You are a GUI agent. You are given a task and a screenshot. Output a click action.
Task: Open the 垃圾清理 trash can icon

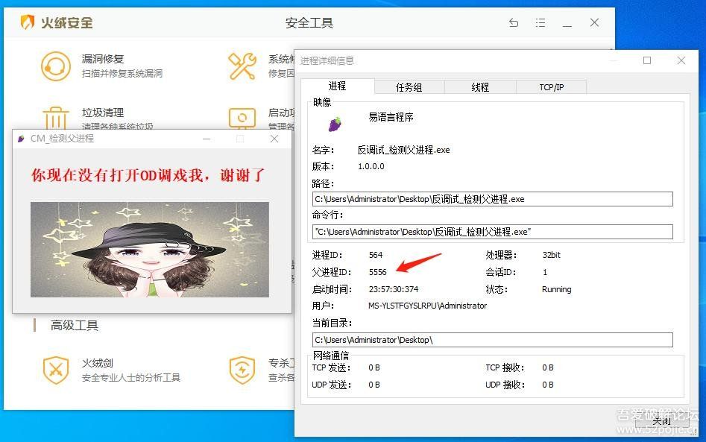click(56, 118)
